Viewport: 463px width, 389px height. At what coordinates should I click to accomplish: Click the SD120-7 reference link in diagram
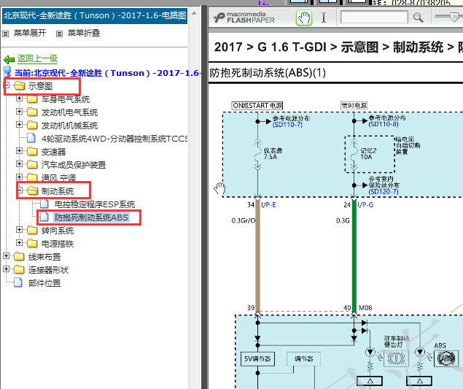click(x=384, y=191)
